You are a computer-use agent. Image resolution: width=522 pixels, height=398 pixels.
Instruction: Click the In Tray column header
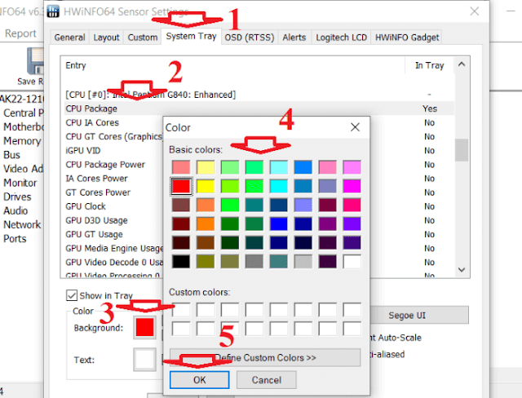(x=430, y=65)
